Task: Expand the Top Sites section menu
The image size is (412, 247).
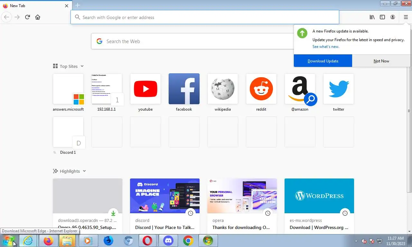Action: click(x=82, y=66)
